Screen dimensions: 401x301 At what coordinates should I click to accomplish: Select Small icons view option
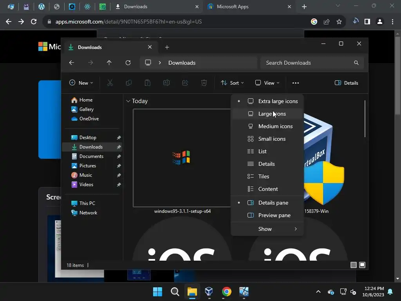267,139
